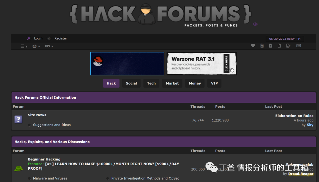Open the Login link

click(38, 38)
